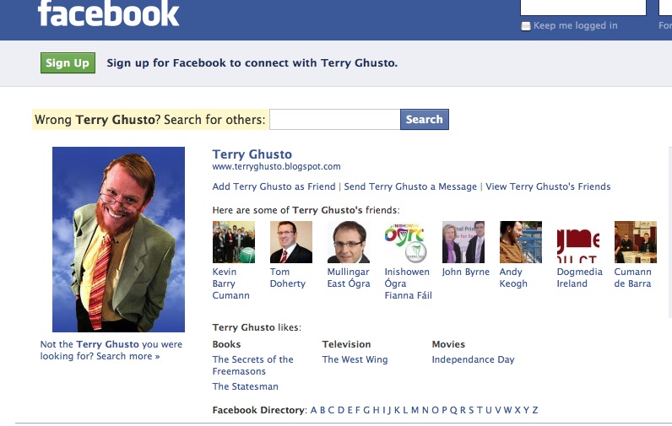Click the facebook logo
The height and width of the screenshot is (426, 672).
108,13
